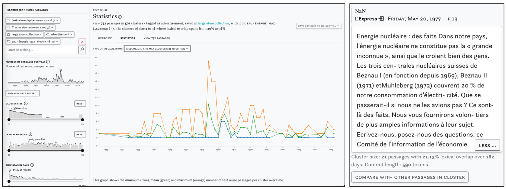The width and height of the screenshot is (506, 189).
Task: Expand the Lexical overlap filter chip
Action: coord(33,20)
